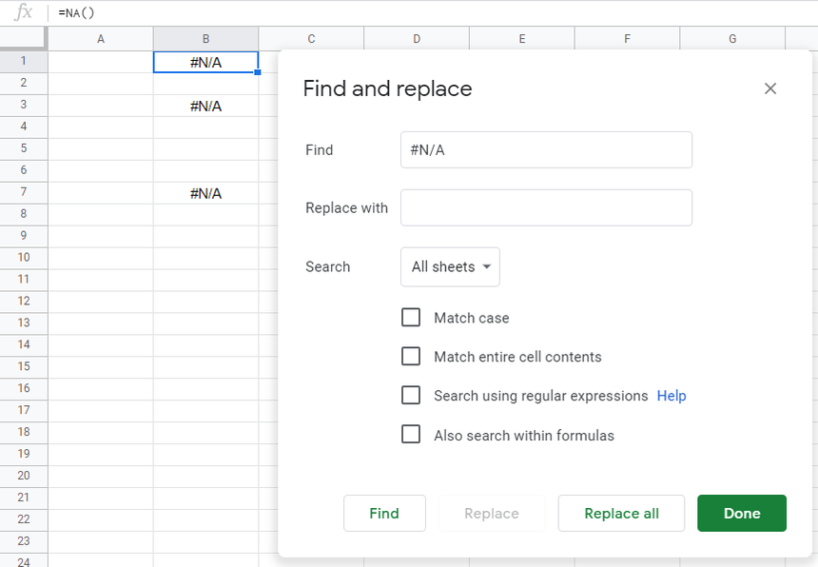818x567 pixels.
Task: Click the formula bar showing =NA()
Action: coord(380,12)
